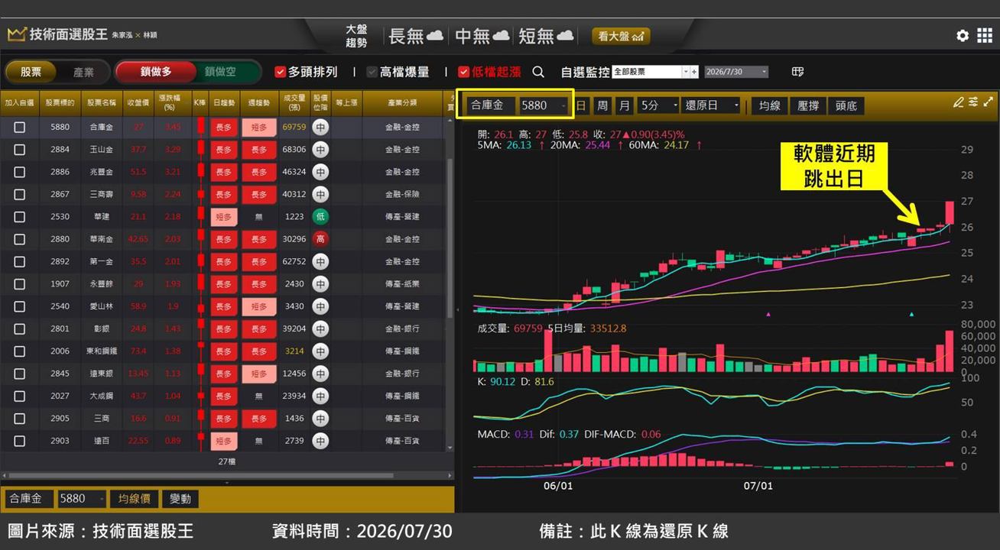Click the table layout icon beside date
The width and height of the screenshot is (1000, 550).
click(797, 72)
